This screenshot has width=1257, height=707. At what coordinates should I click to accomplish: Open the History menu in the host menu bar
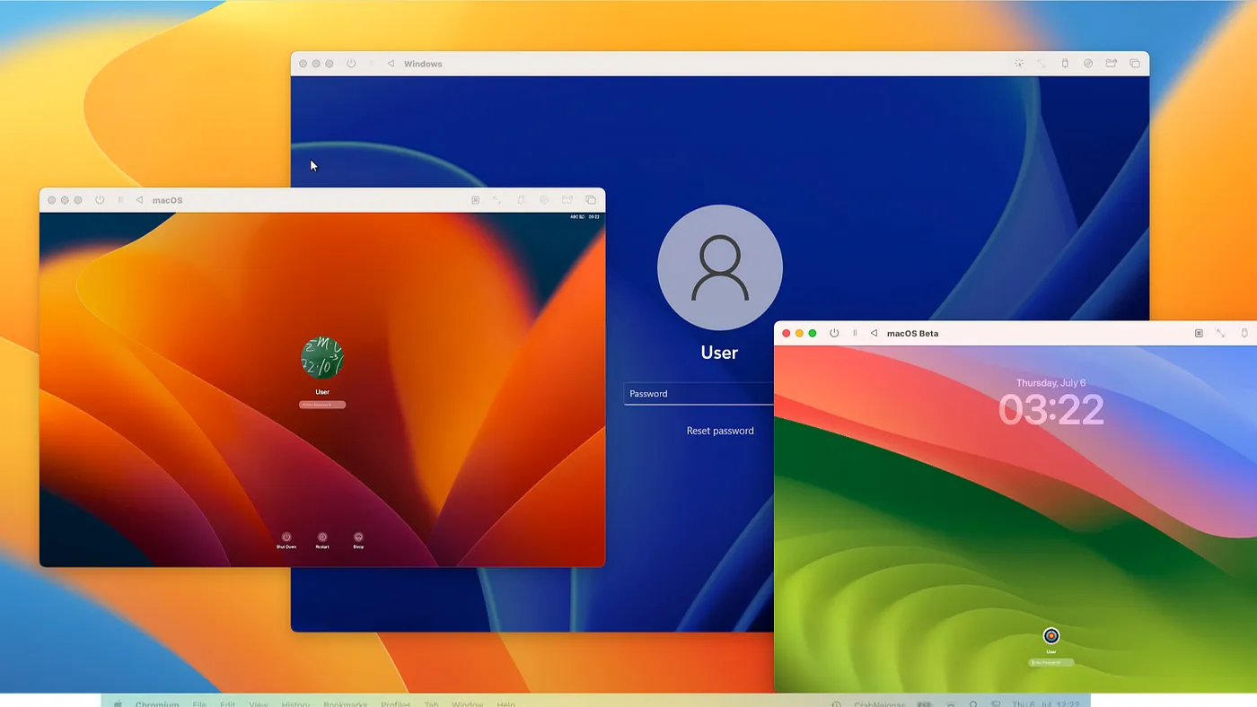pyautogui.click(x=295, y=704)
